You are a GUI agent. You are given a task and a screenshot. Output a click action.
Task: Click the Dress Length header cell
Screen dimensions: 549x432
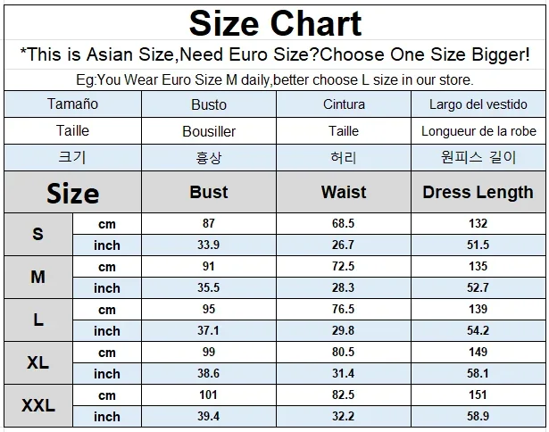[x=478, y=192]
